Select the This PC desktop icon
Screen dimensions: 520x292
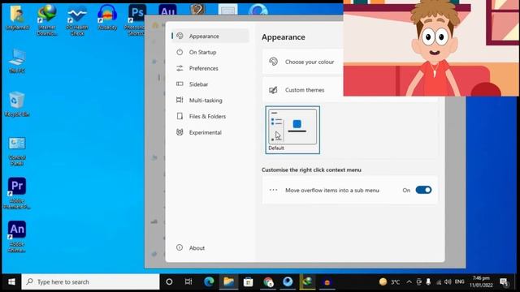(17, 61)
